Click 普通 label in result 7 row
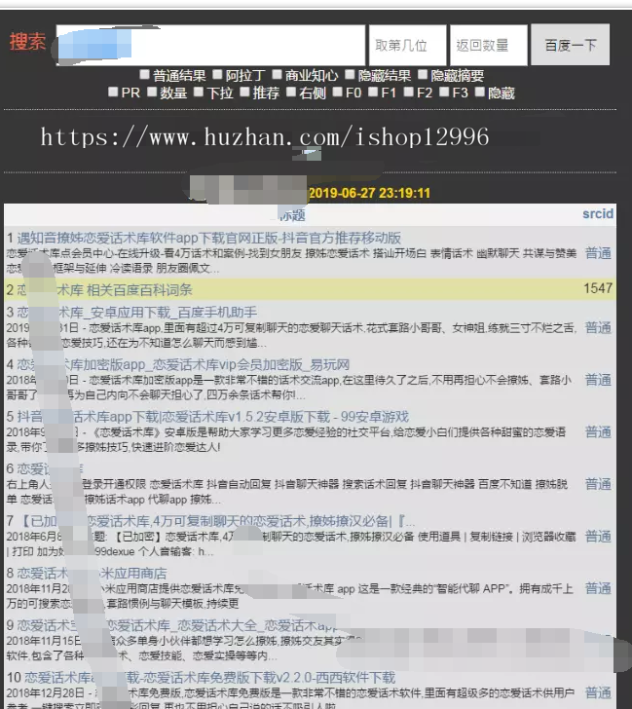This screenshot has width=632, height=709. [598, 537]
